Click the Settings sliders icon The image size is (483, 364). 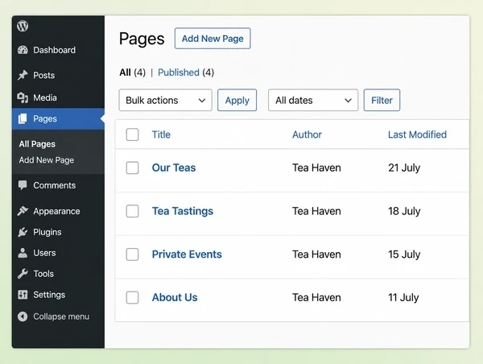click(x=23, y=295)
